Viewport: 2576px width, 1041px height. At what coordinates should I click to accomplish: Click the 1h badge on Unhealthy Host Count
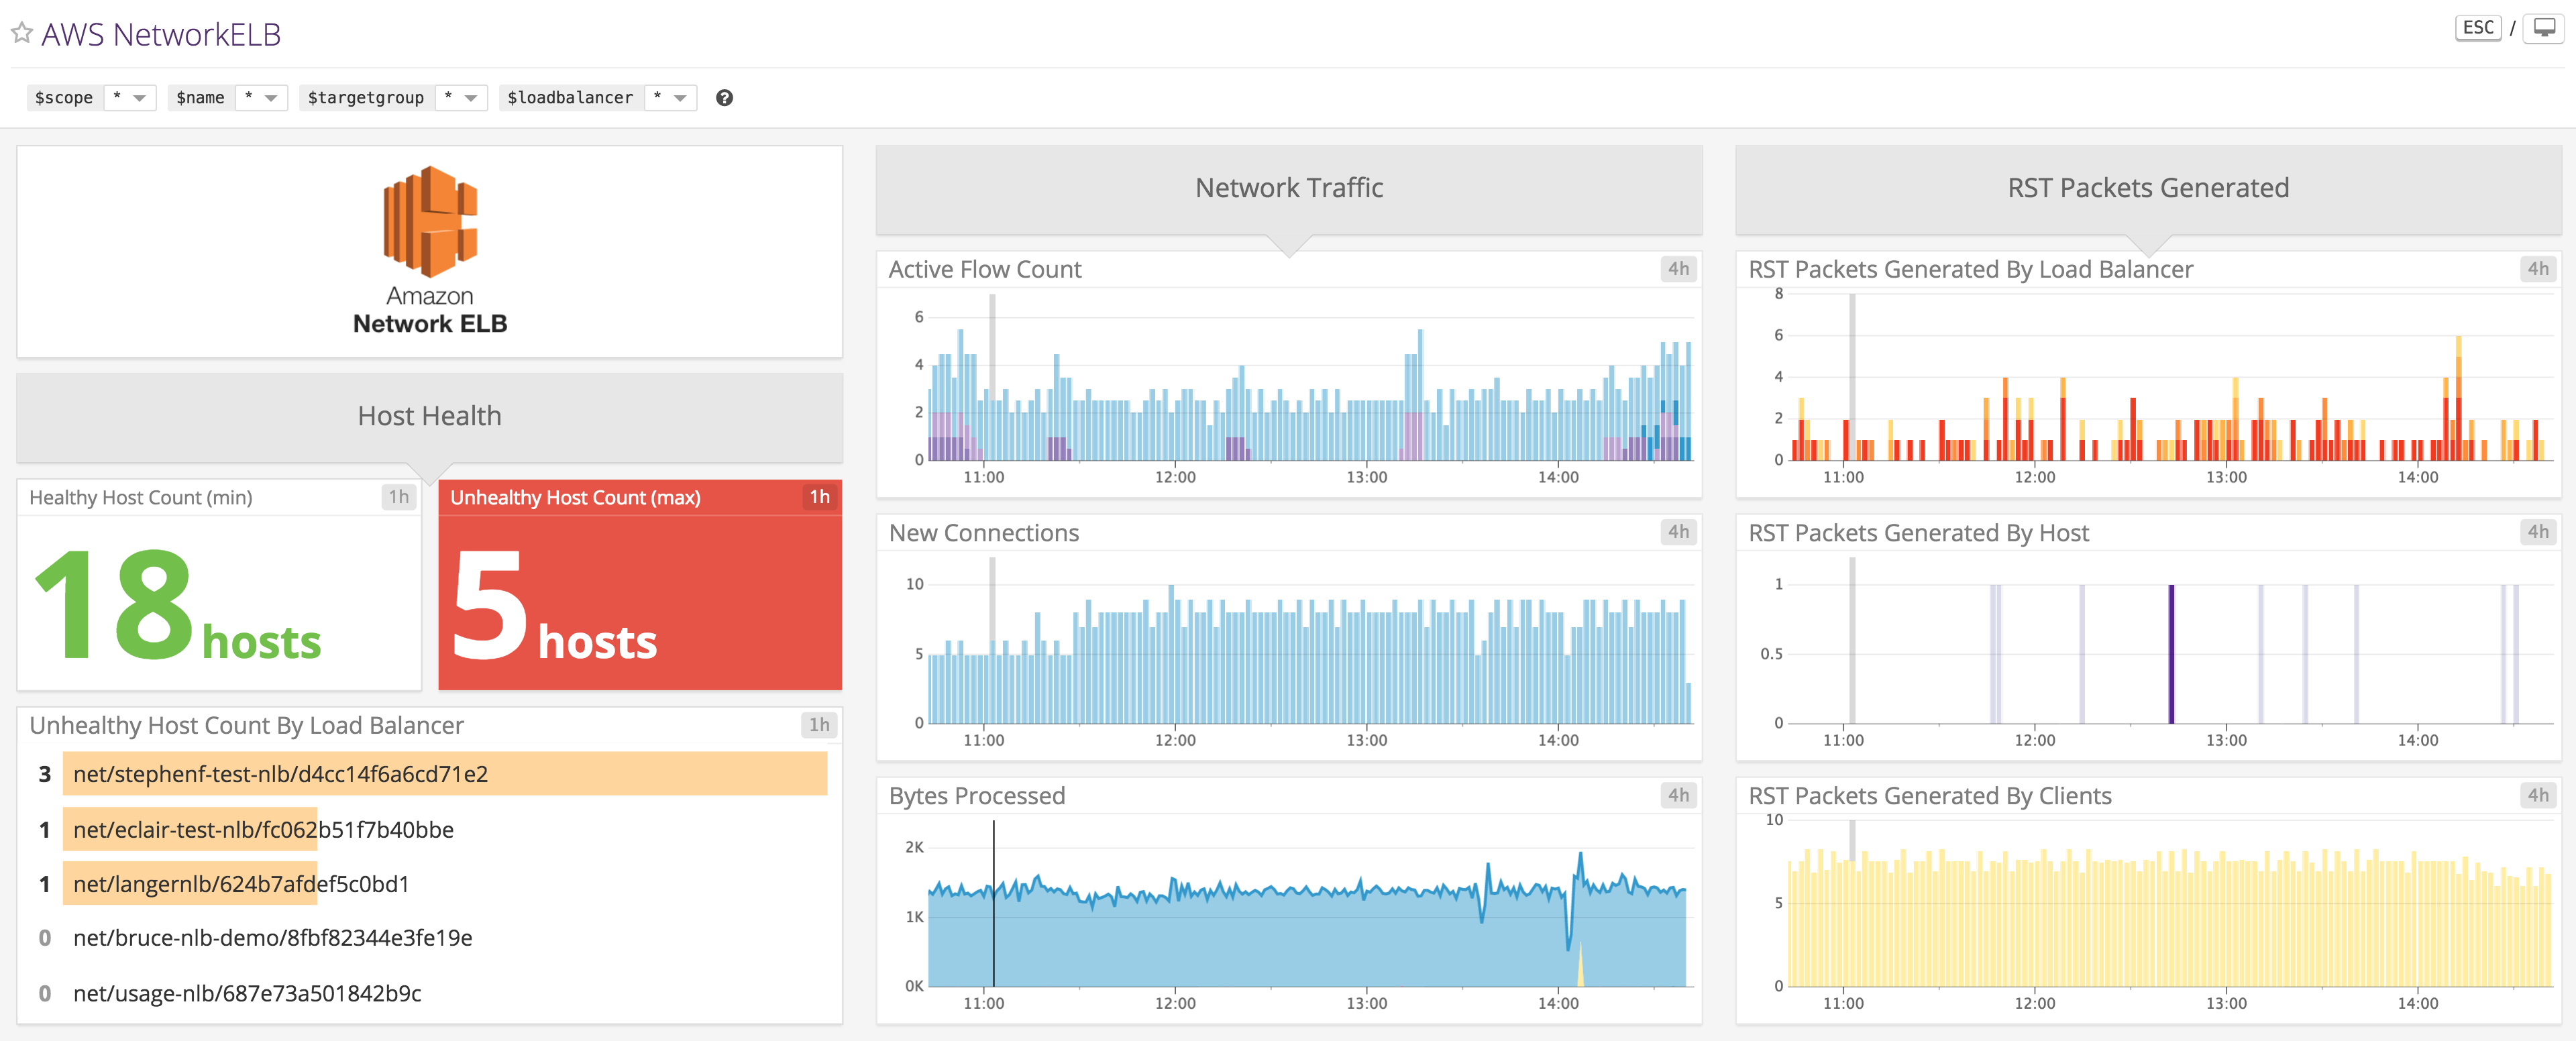(x=819, y=495)
